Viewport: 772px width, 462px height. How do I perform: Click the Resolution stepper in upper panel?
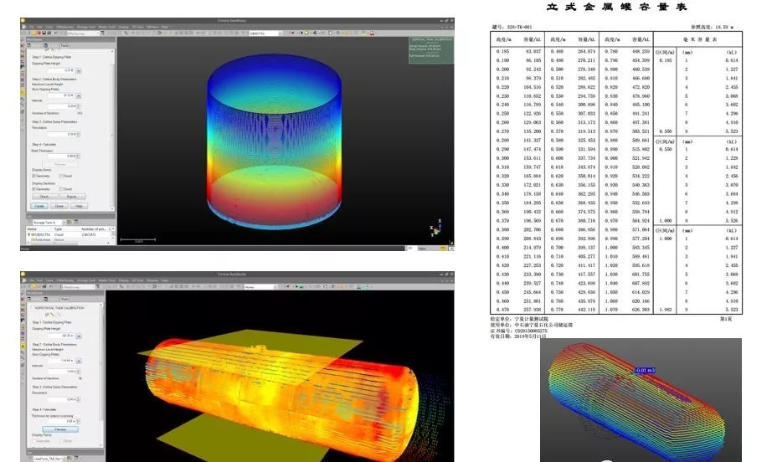point(78,134)
